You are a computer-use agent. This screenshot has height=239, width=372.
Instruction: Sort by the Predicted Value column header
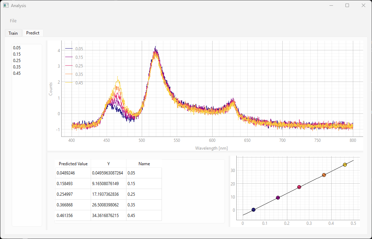click(73, 164)
